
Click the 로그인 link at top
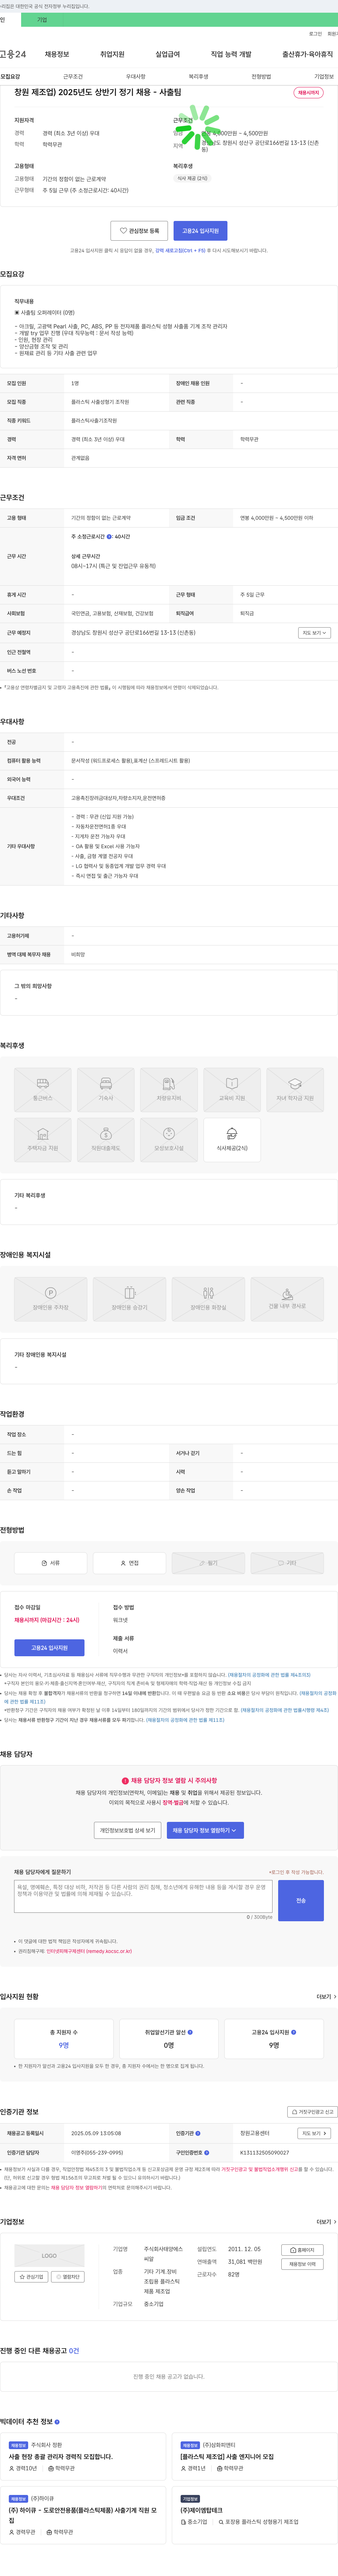coord(315,34)
